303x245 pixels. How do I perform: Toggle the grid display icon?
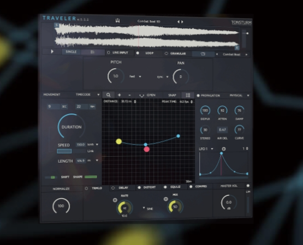[x=188, y=95]
